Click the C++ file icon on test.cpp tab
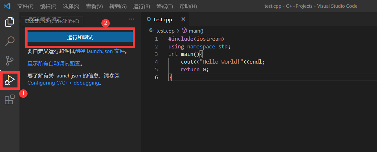 (x=149, y=19)
